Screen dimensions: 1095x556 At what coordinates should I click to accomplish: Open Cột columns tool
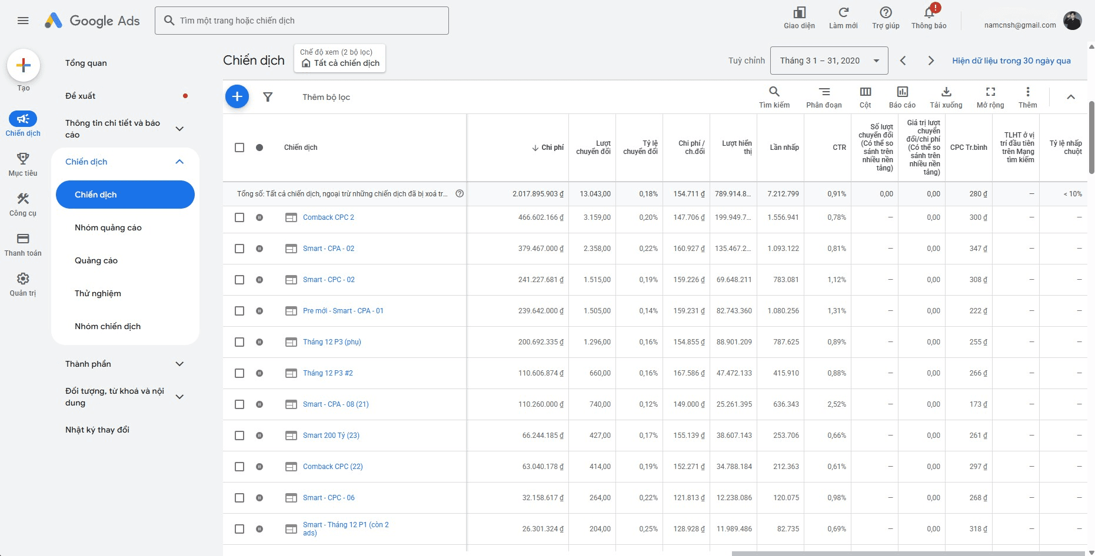865,97
